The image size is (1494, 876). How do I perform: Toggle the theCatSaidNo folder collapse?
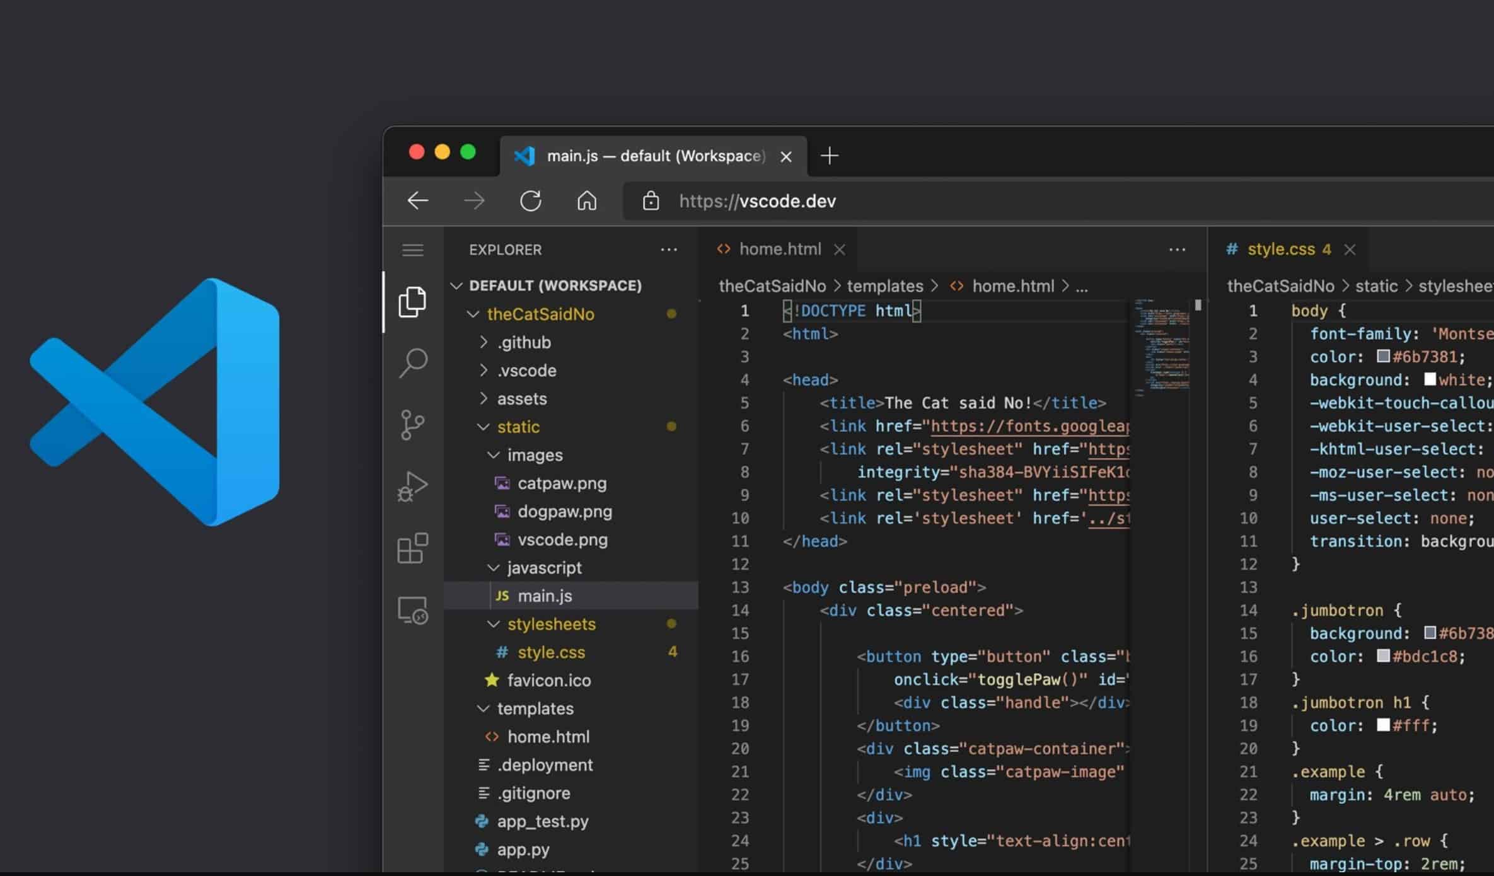click(x=472, y=313)
